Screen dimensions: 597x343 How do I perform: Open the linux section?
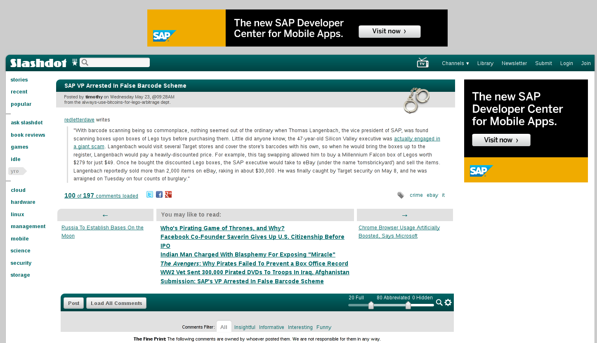pyautogui.click(x=17, y=215)
